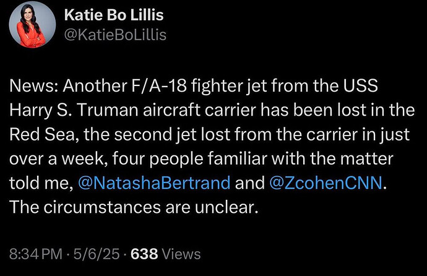Click "The circumstances are unclear." sentence

[134, 207]
